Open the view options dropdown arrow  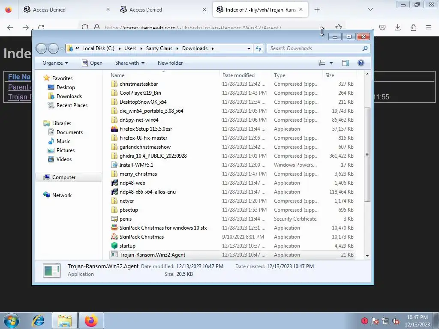click(331, 63)
